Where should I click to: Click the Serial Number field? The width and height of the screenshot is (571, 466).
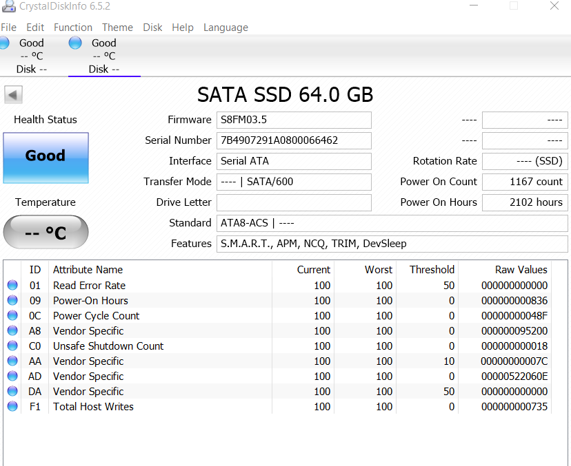294,140
